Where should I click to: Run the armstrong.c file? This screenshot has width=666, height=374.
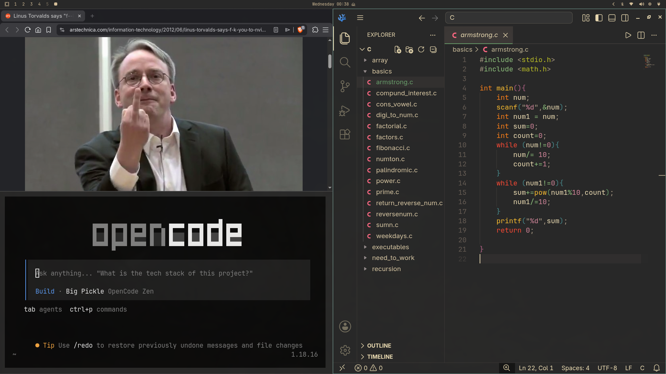click(x=628, y=35)
